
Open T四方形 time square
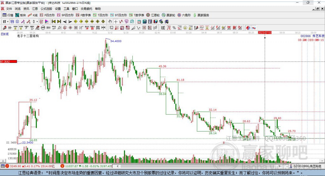(x=101, y=15)
